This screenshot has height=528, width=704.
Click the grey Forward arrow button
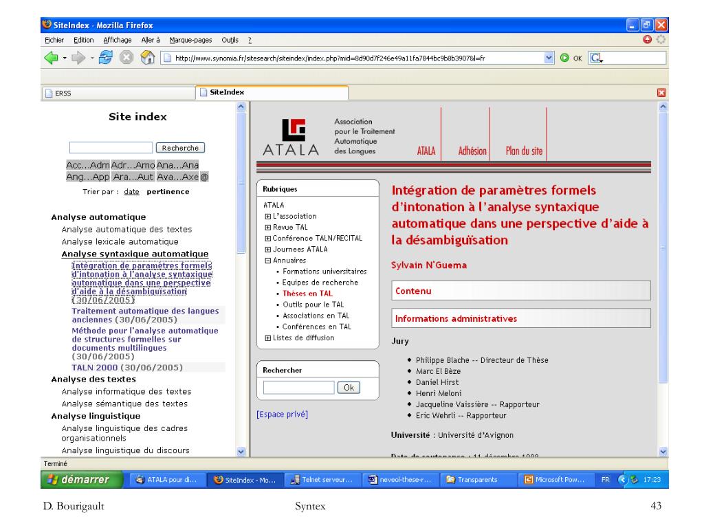78,58
